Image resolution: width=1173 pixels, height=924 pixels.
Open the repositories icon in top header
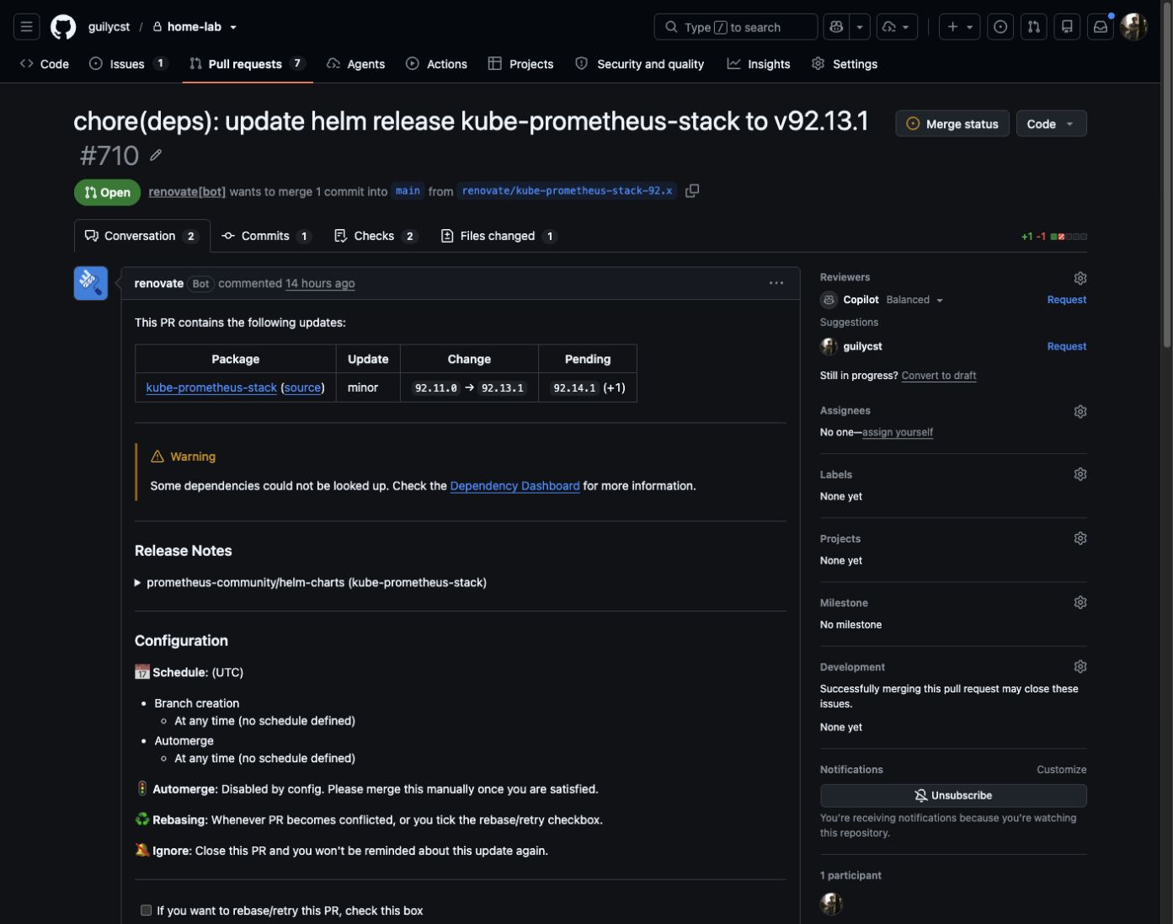point(1067,27)
